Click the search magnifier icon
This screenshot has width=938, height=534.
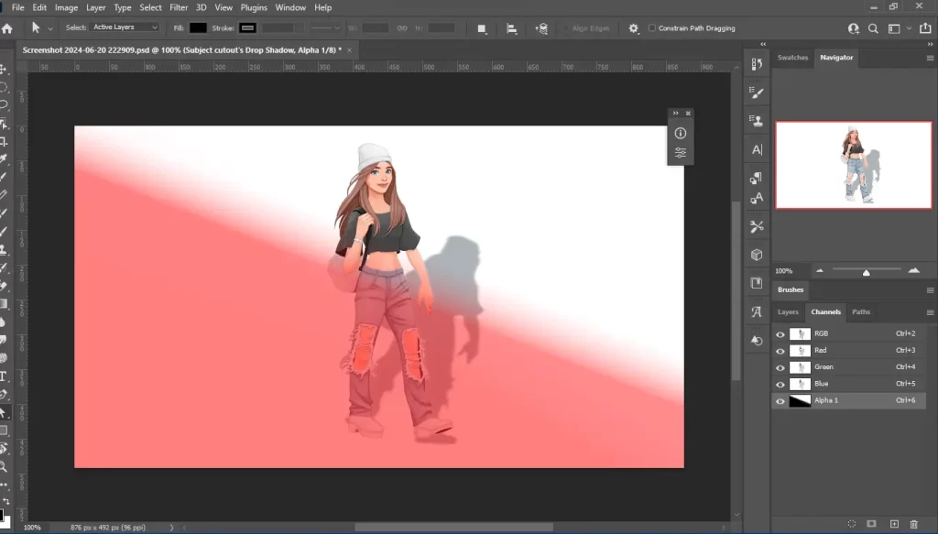pyautogui.click(x=874, y=28)
